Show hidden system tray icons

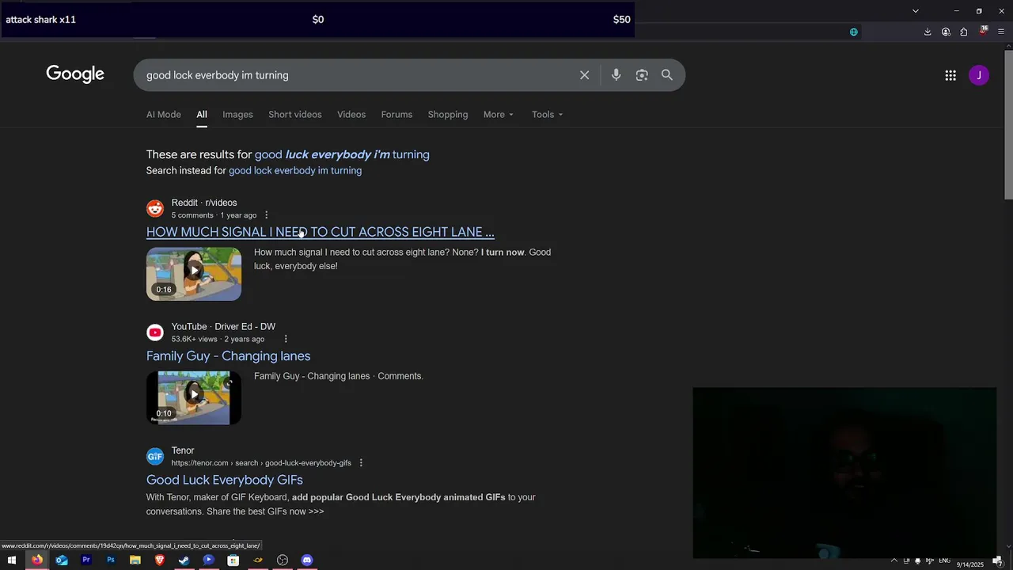pyautogui.click(x=894, y=560)
